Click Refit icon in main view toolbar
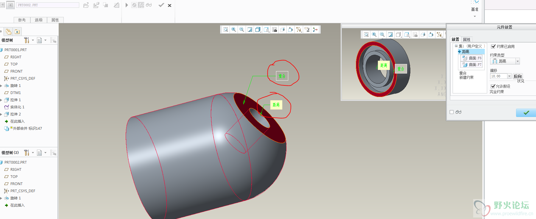Screen dimensions: 536x219 click(x=226, y=29)
